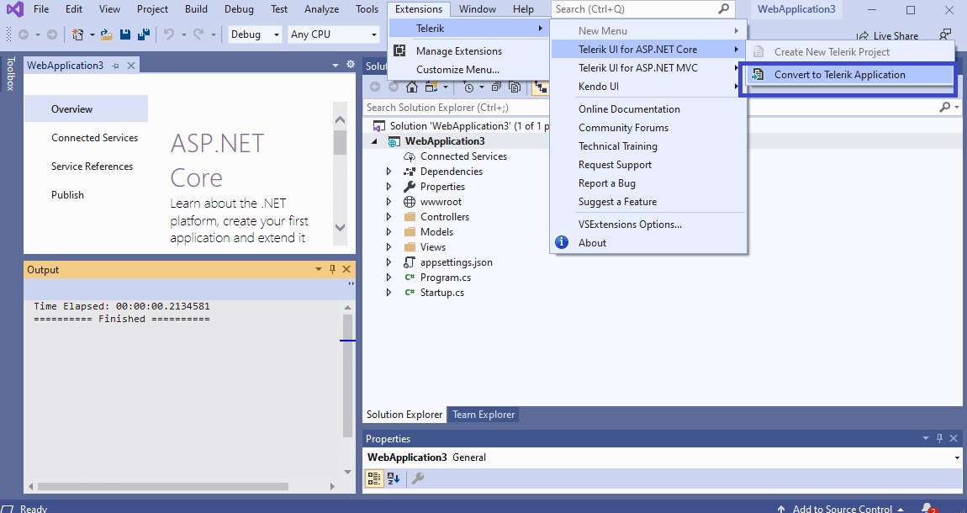
Task: Click Sync with Active Document icon
Action: pyautogui.click(x=540, y=86)
